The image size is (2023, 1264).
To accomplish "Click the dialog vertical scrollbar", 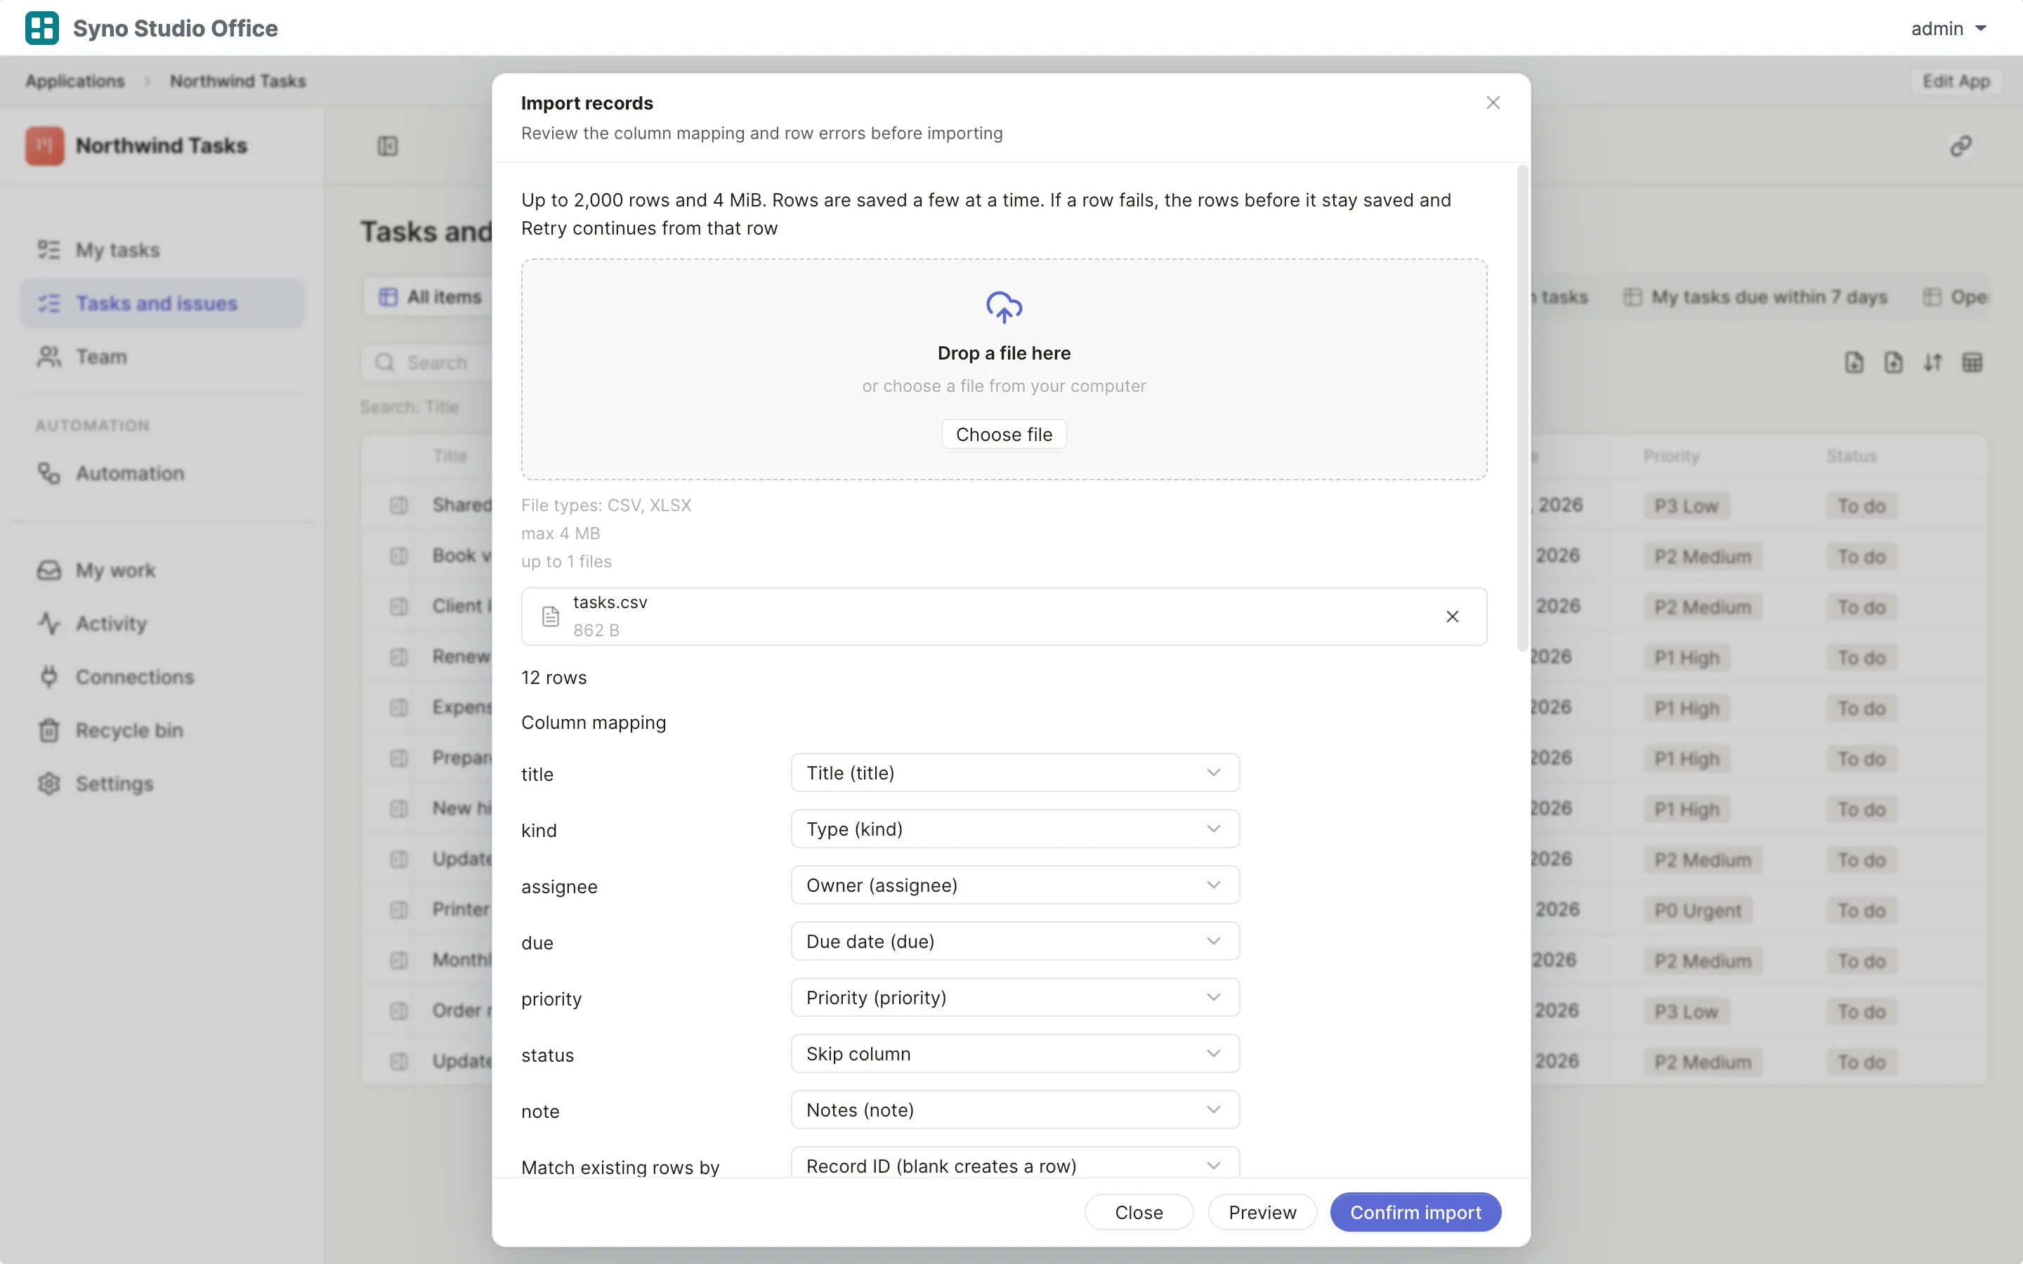I will tap(1522, 408).
